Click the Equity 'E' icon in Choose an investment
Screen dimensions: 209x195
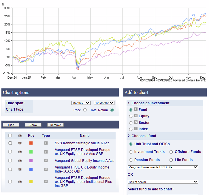(x=136, y=116)
